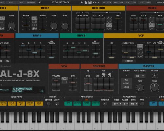This screenshot has height=131, width=164.
Task: Click SYSEX button
Action: click(x=142, y=2)
